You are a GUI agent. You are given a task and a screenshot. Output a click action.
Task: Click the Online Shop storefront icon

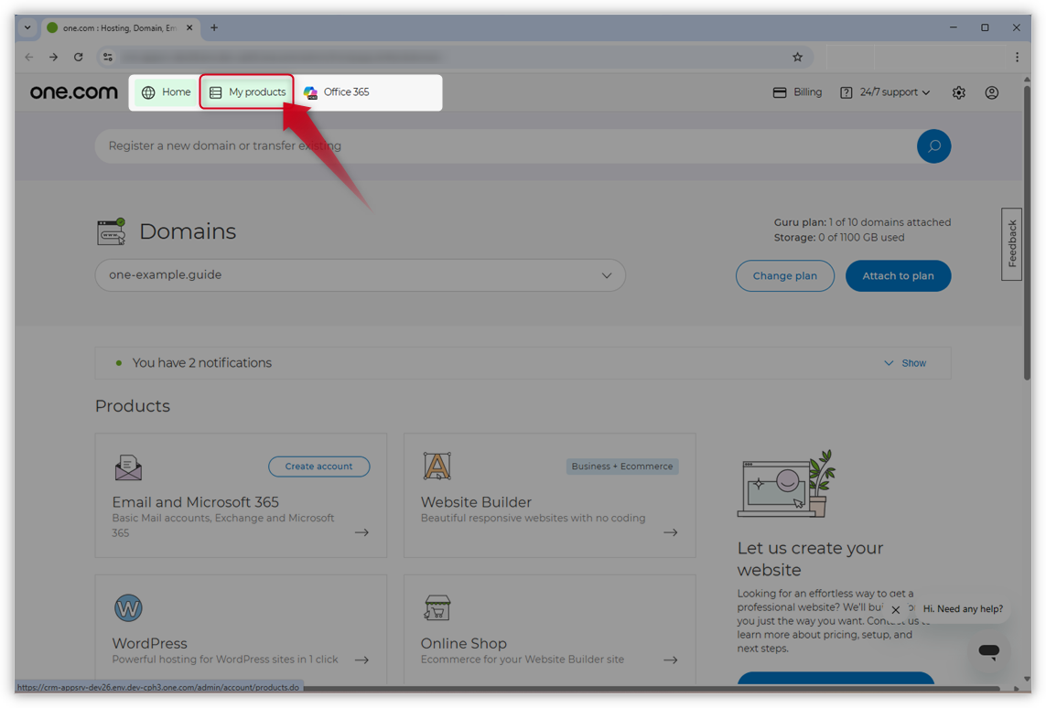click(x=437, y=607)
